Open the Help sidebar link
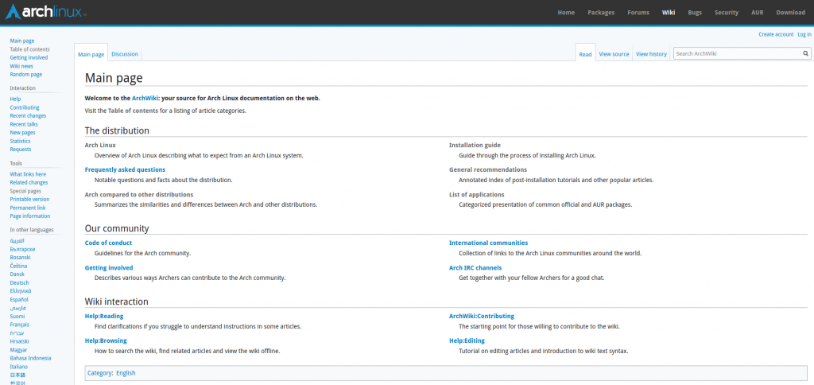814x385 pixels. (15, 99)
